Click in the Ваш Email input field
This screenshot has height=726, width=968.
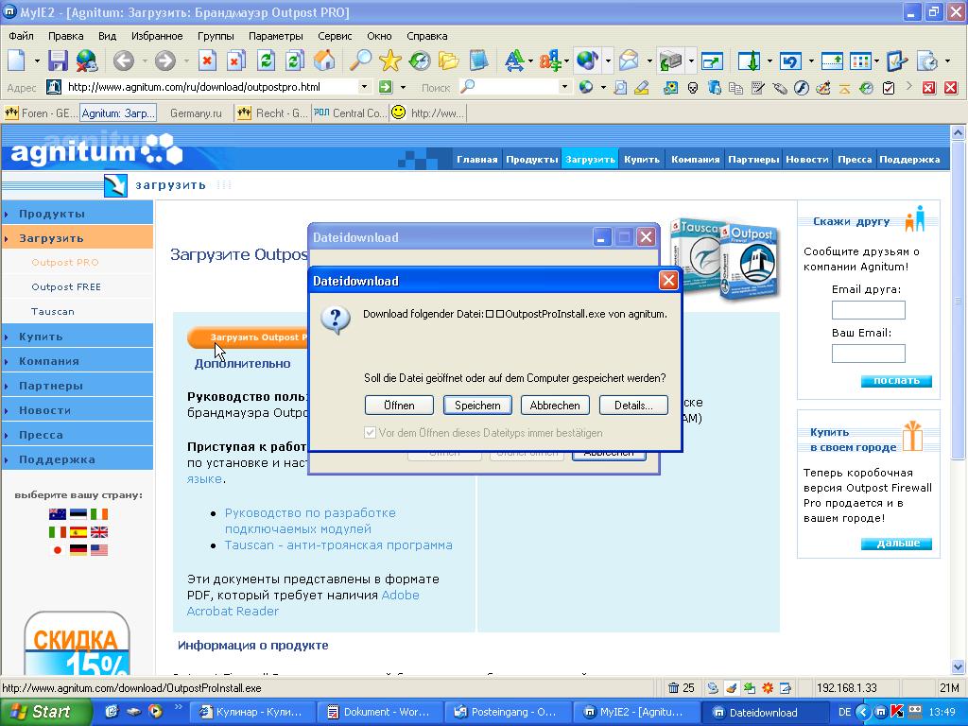click(869, 354)
